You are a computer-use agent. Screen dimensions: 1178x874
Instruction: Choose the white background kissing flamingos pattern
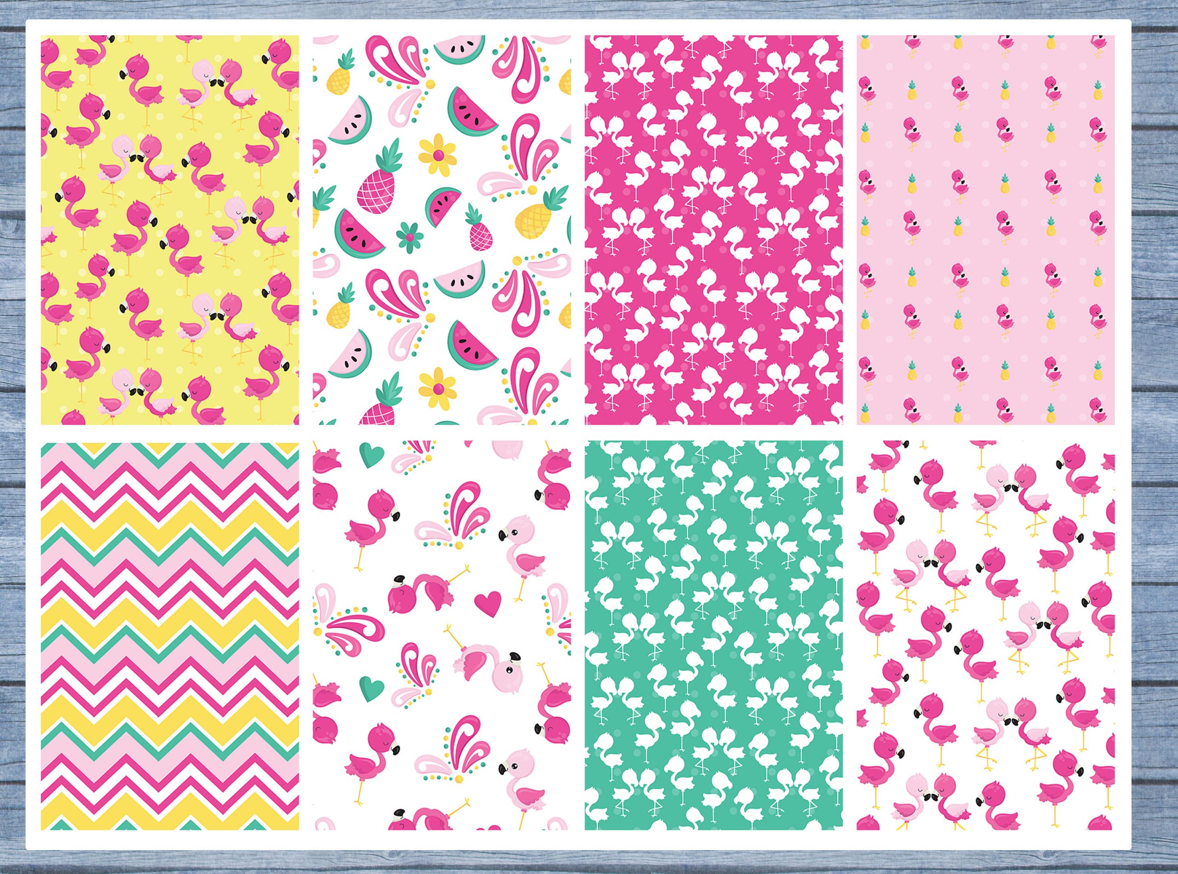(x=985, y=635)
